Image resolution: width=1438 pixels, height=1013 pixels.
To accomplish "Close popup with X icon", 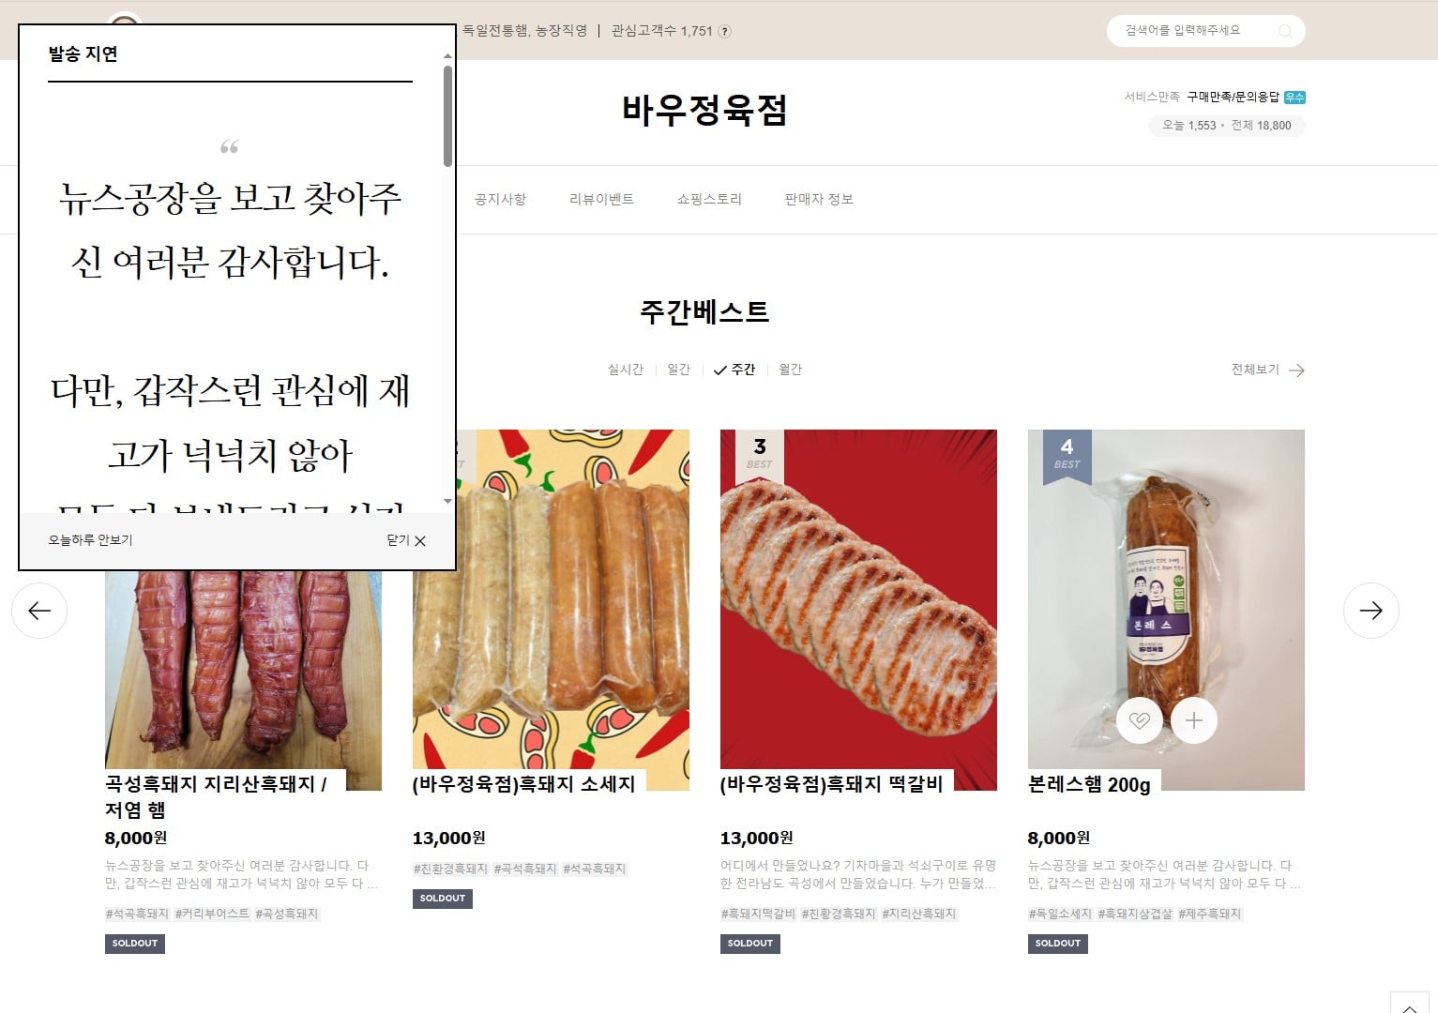I will tap(420, 540).
